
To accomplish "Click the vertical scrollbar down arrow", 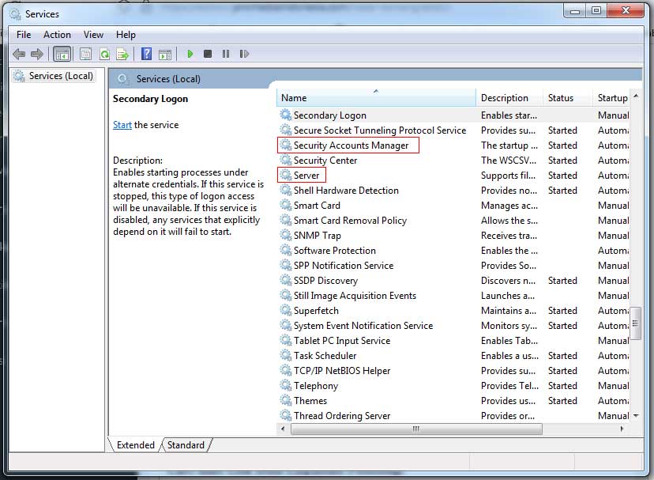I will pos(636,415).
